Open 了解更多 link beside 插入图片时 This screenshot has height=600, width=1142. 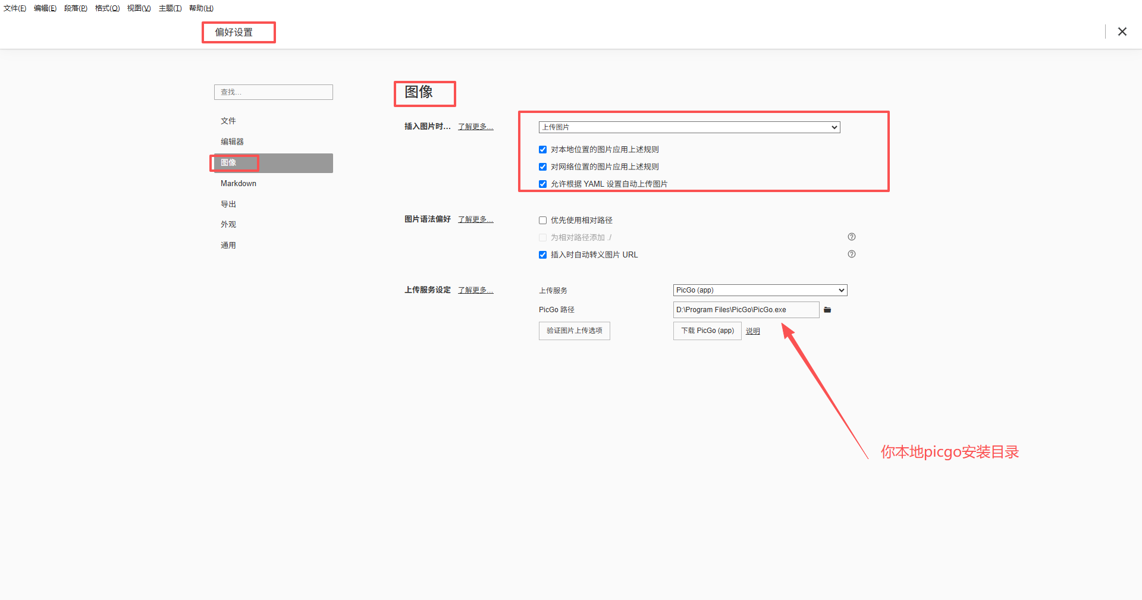click(476, 127)
